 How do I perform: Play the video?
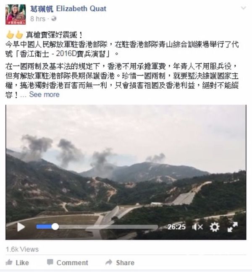coord(21,227)
